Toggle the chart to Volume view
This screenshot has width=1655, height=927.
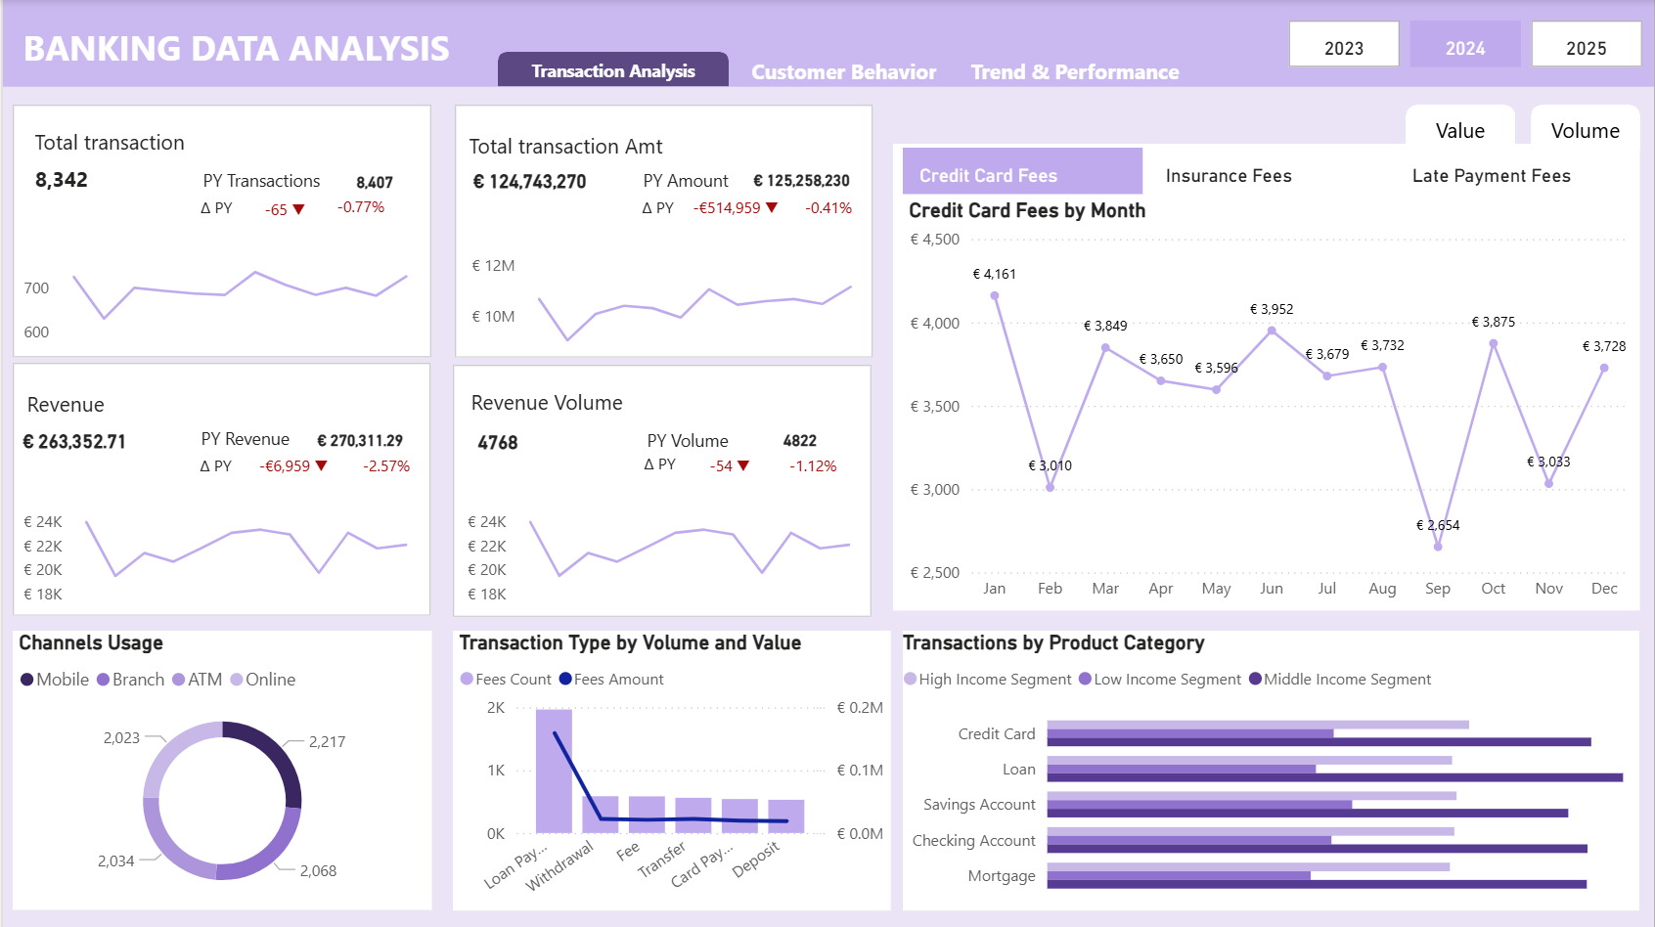pos(1585,130)
